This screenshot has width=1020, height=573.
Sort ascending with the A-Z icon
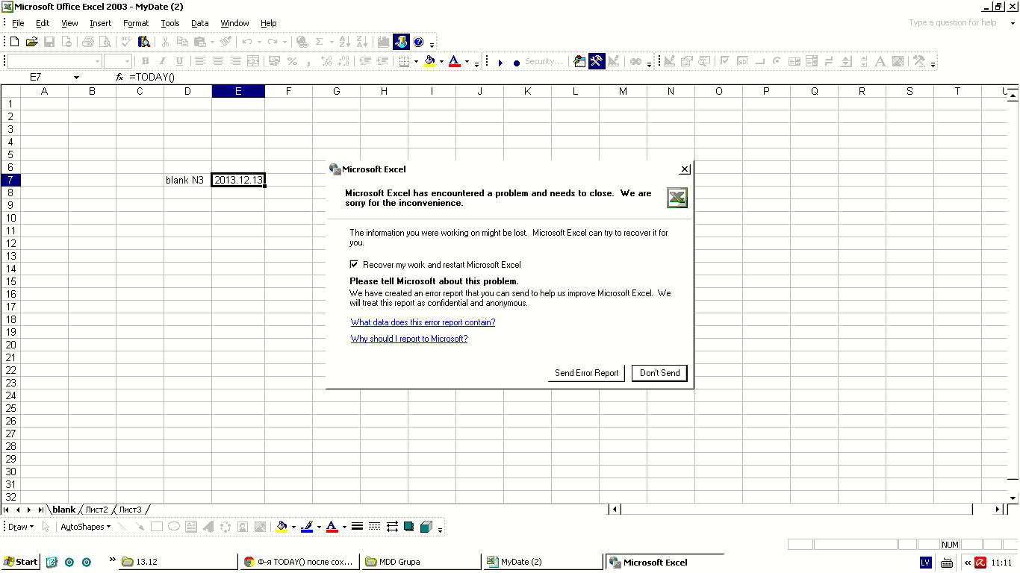(345, 42)
